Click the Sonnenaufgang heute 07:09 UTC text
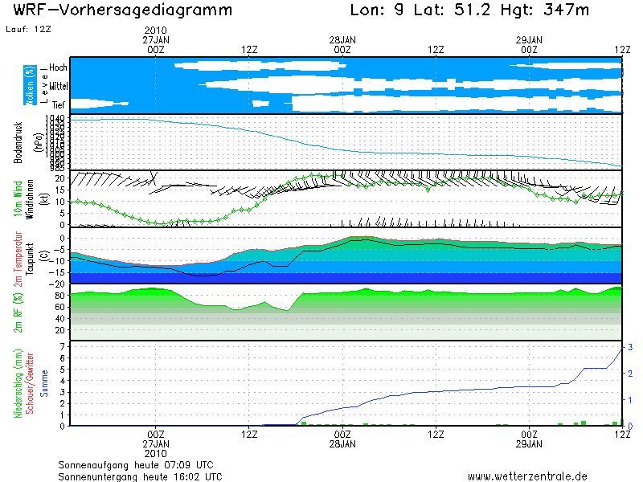The height and width of the screenshot is (482, 643). [135, 464]
